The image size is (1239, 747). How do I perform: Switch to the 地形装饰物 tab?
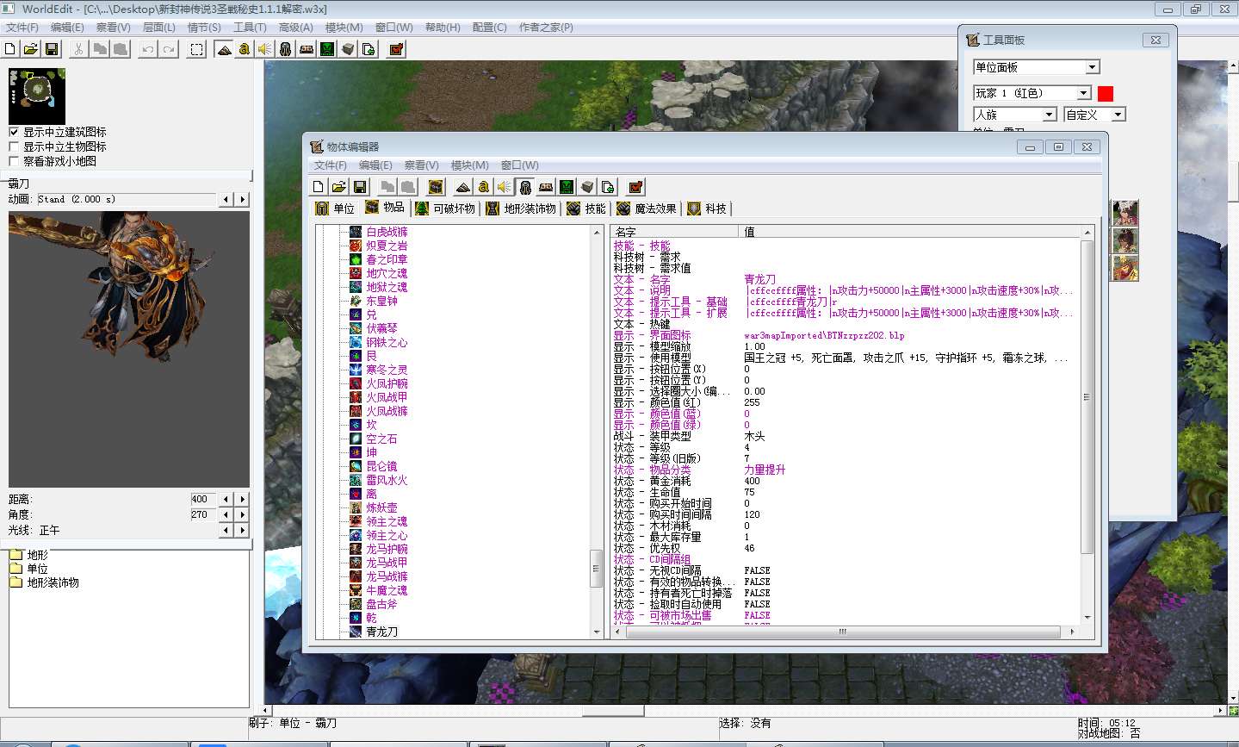point(521,209)
